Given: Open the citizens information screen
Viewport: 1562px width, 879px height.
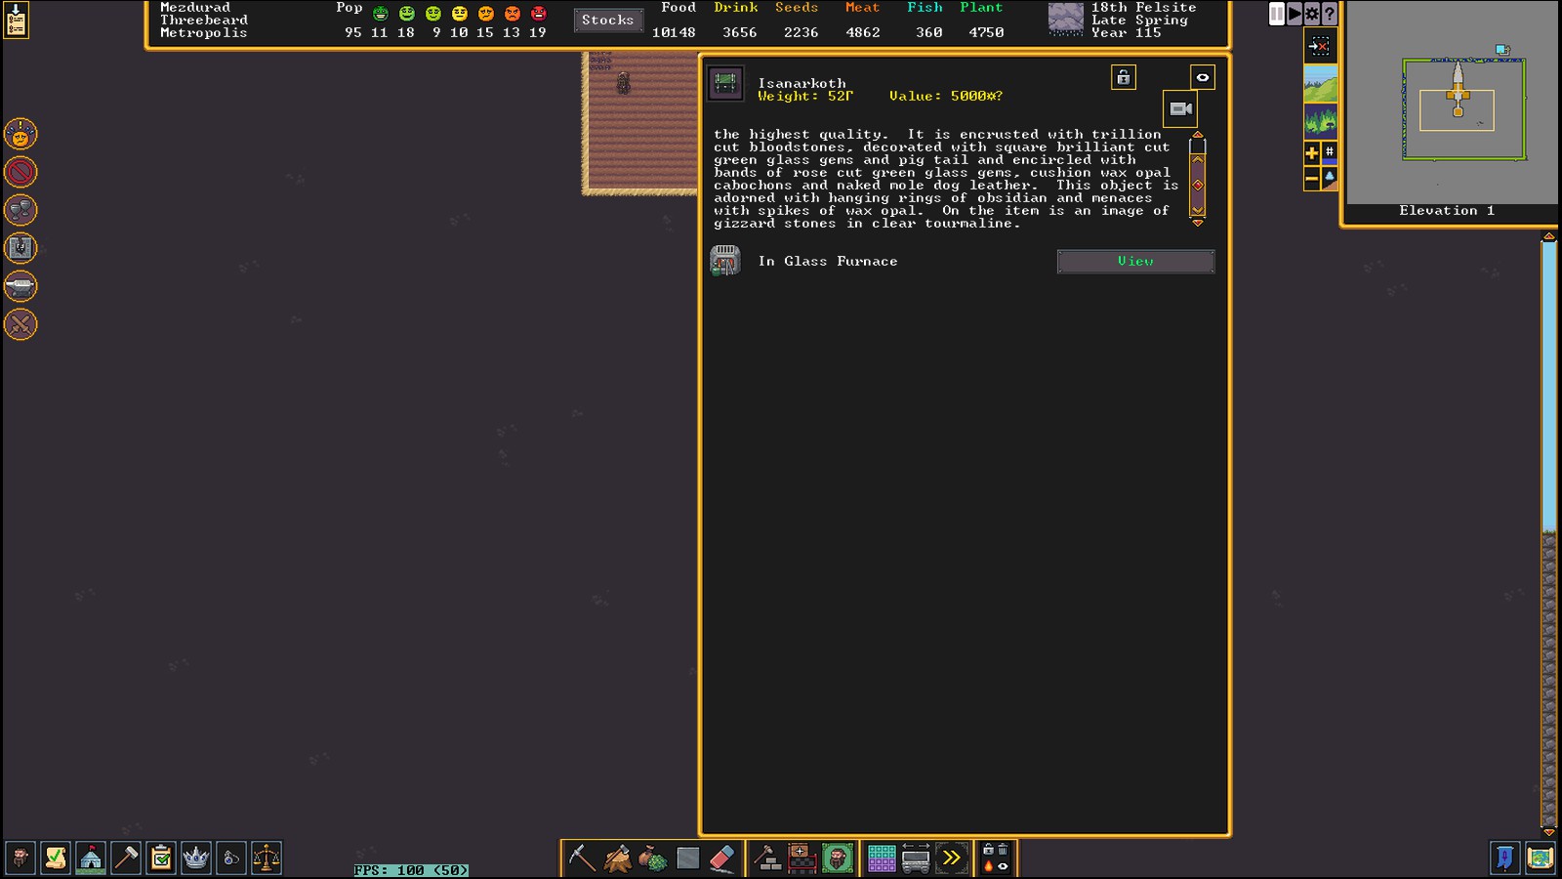Looking at the screenshot, I should pyautogui.click(x=20, y=858).
